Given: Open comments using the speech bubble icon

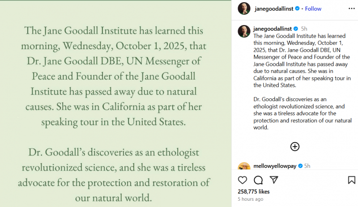Looking at the screenshot, I should pos(258,180).
